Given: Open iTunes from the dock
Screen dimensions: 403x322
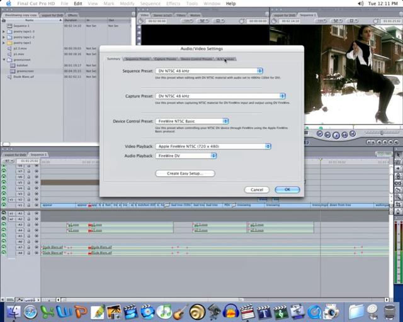Looking at the screenshot, I should [164, 311].
